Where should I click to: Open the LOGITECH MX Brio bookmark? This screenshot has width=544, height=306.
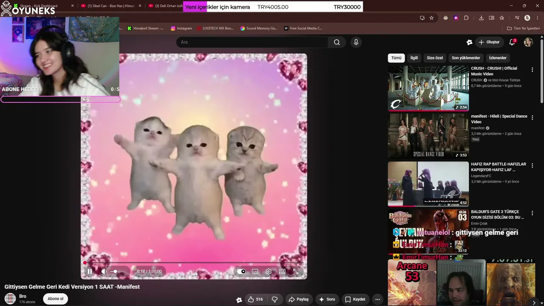(x=215, y=28)
